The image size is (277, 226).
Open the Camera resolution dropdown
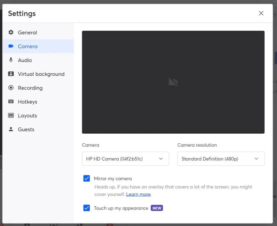(x=221, y=159)
